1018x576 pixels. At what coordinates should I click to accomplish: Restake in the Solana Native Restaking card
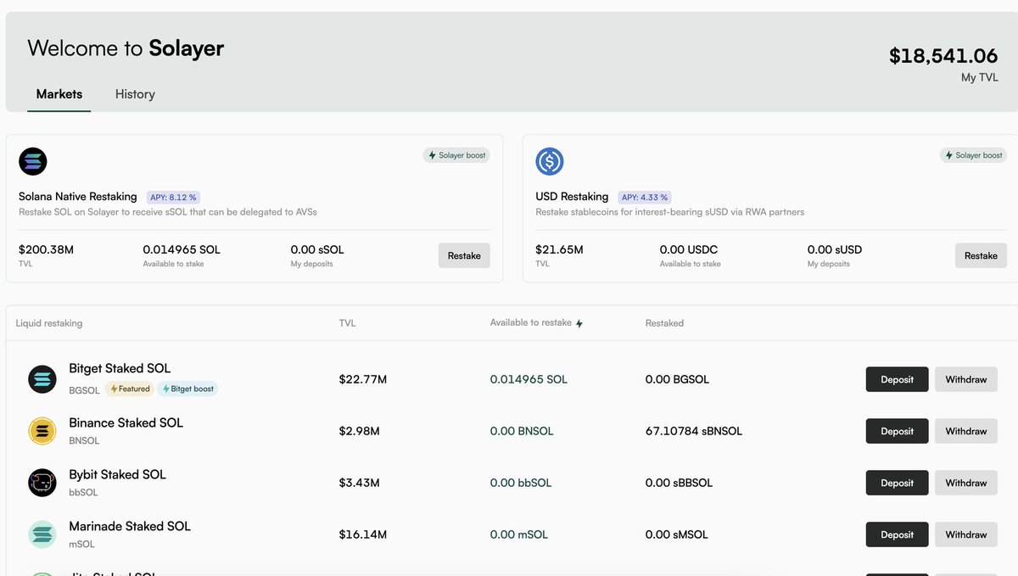click(x=464, y=255)
